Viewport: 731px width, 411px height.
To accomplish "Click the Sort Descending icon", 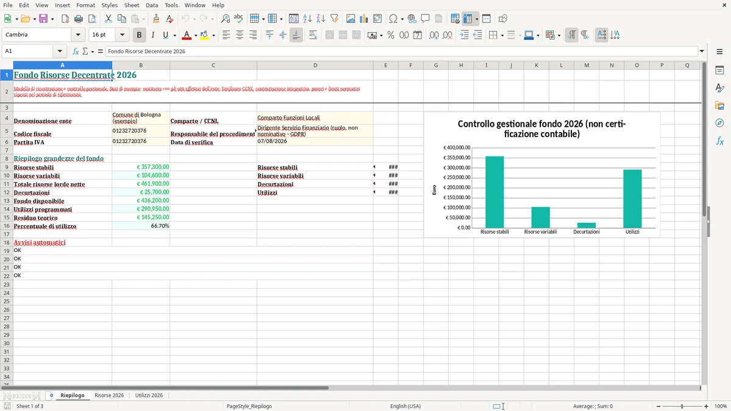I will [x=321, y=19].
